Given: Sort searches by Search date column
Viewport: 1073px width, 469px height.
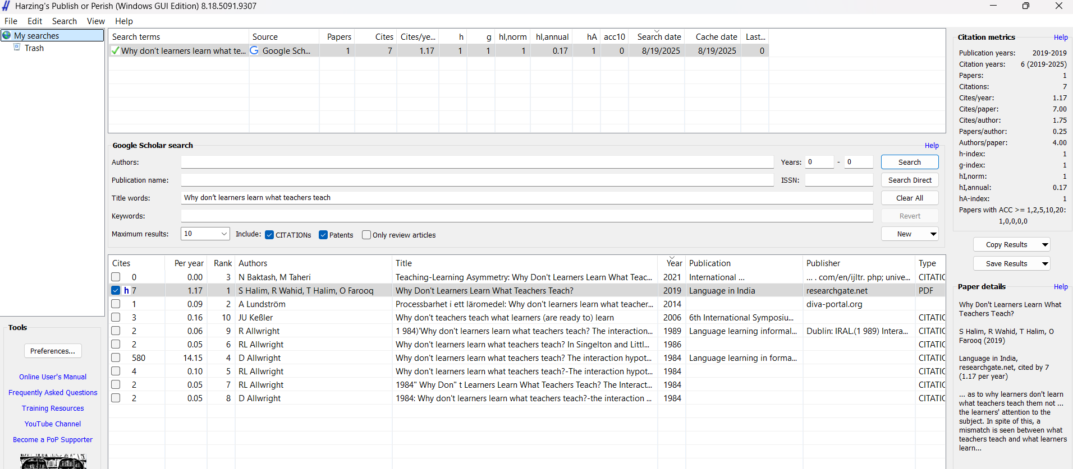Looking at the screenshot, I should [659, 36].
